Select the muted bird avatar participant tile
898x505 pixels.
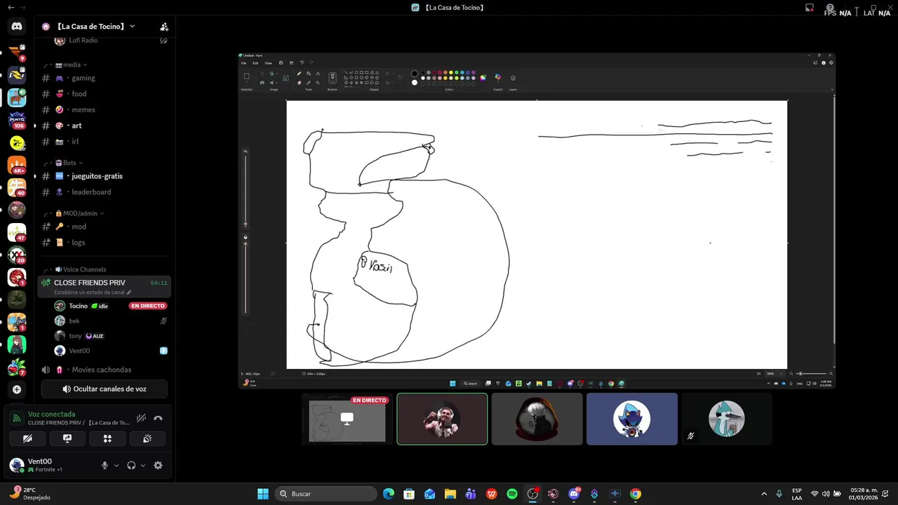(727, 419)
